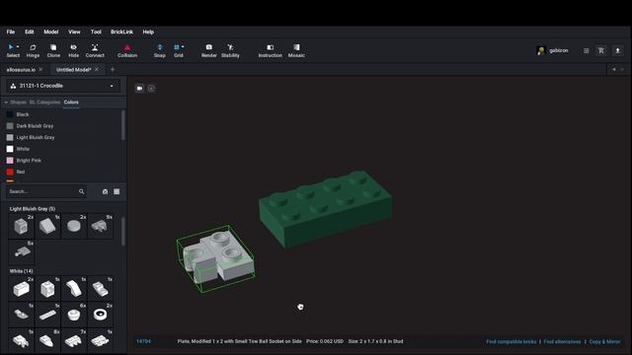This screenshot has width=632, height=355.
Task: Click Find alternatives link
Action: click(x=562, y=342)
